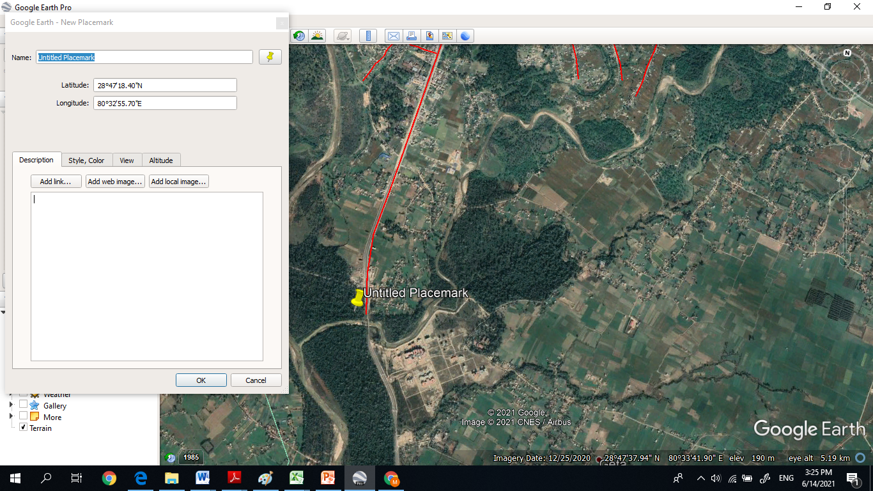This screenshot has height=491, width=873.
Task: Open the notification center icon
Action: tap(852, 478)
